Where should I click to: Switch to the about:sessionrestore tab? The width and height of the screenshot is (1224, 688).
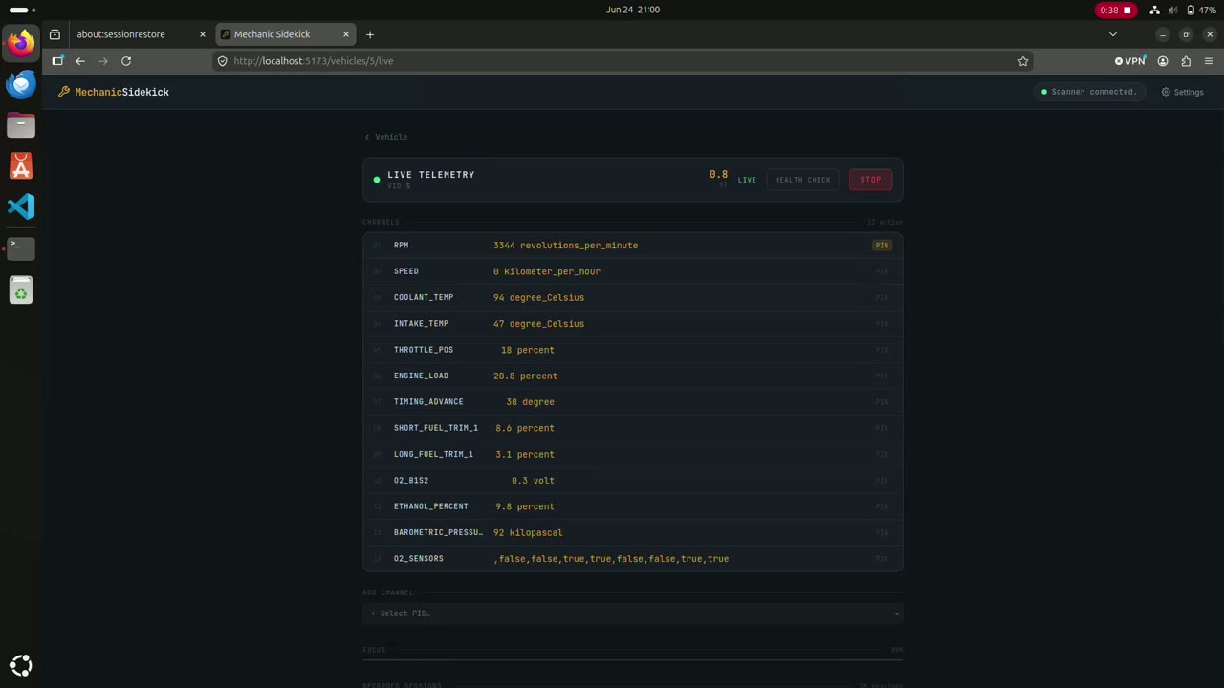pyautogui.click(x=129, y=34)
